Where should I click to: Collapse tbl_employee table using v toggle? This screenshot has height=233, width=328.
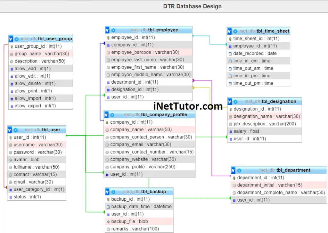click(x=107, y=30)
